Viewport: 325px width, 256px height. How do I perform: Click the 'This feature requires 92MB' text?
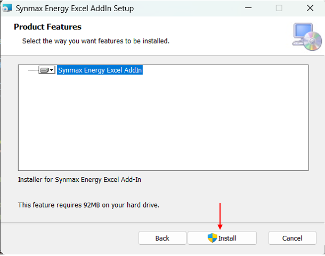click(88, 205)
